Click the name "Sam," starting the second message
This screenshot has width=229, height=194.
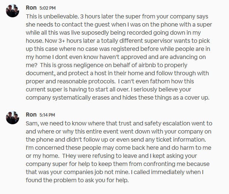[x=32, y=124]
